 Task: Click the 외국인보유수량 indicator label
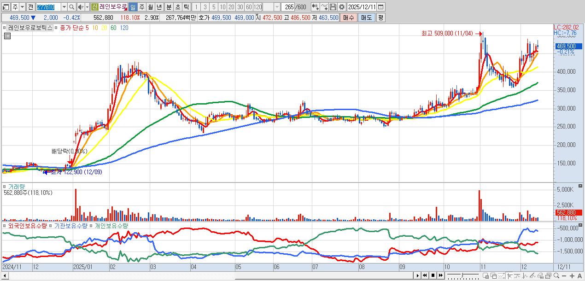pyautogui.click(x=28, y=226)
